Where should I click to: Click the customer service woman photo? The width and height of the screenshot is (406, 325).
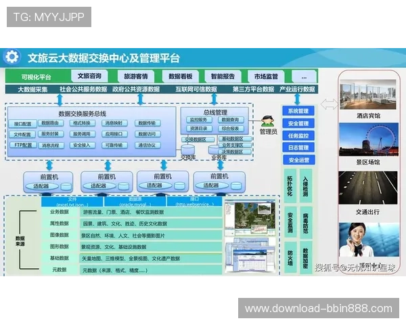[369, 240]
